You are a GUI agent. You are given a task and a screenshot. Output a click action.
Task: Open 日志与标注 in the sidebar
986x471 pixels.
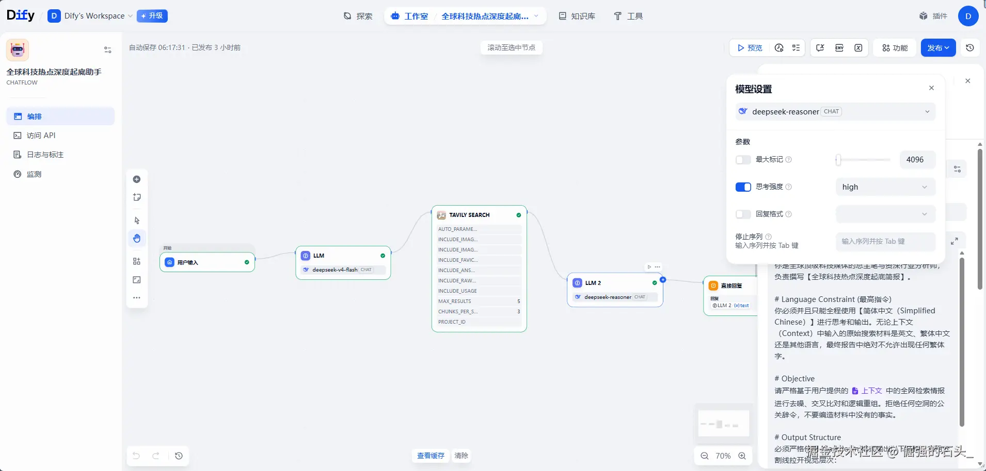coord(60,155)
